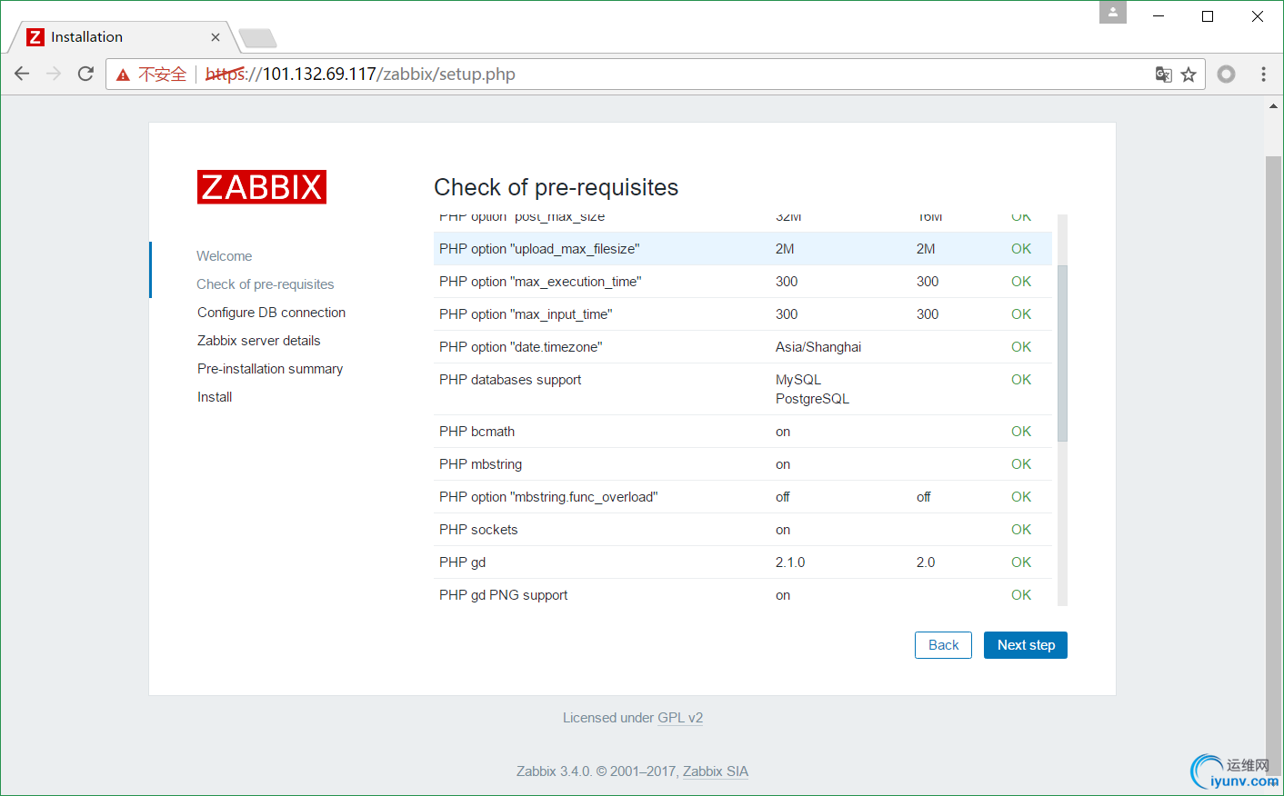The image size is (1284, 796).
Task: Click the PHP databases support label
Action: pos(510,380)
